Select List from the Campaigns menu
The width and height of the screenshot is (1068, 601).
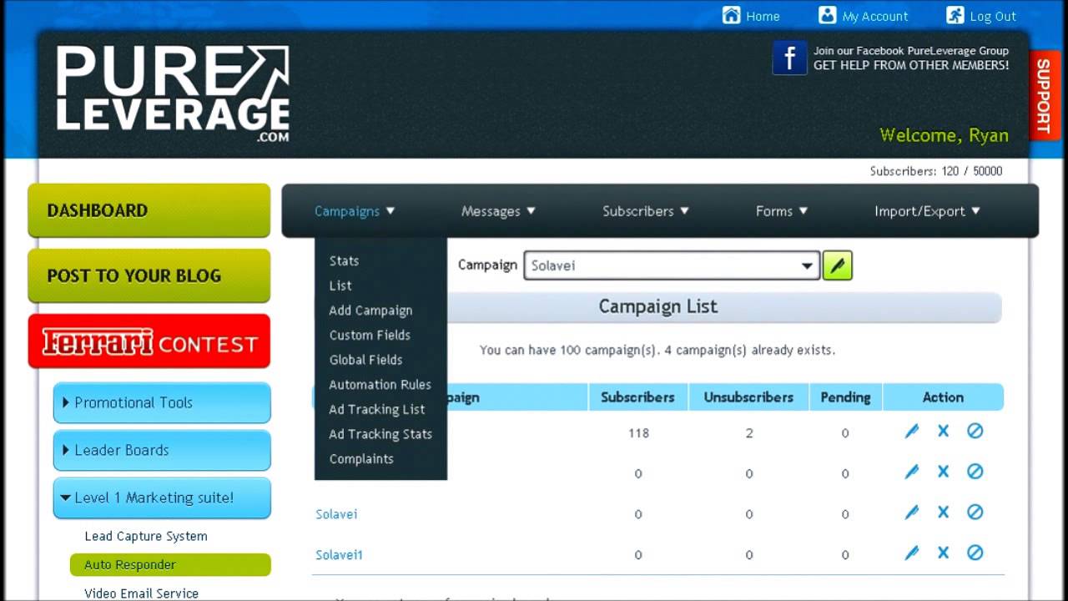coord(340,285)
